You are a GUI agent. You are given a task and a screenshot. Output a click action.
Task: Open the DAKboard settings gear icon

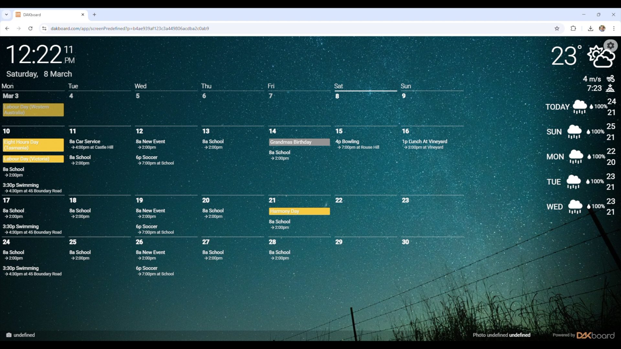pyautogui.click(x=610, y=46)
